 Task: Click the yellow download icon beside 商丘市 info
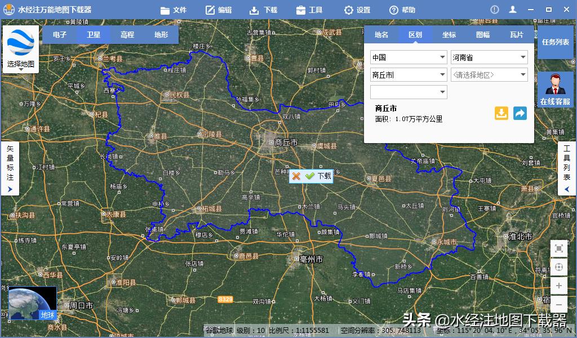click(x=501, y=113)
